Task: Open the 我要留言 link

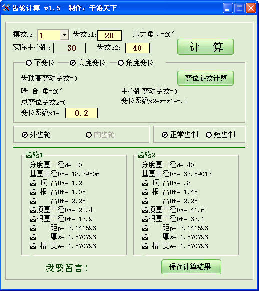Action: click(x=67, y=268)
